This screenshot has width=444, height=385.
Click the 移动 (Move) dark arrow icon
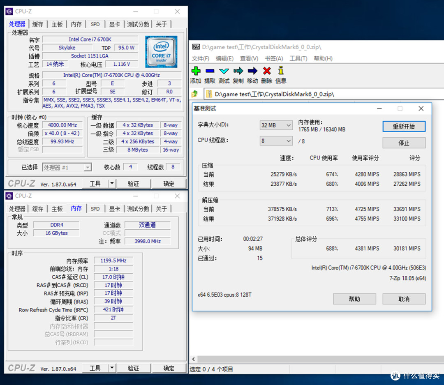252,71
